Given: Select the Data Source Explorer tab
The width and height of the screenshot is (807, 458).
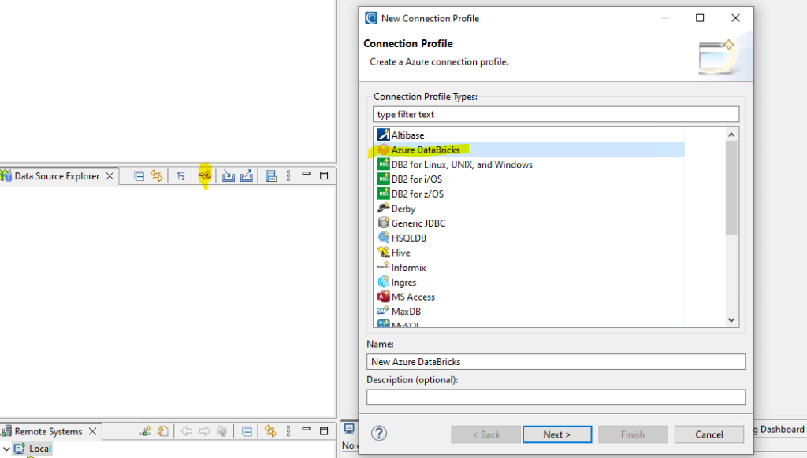Looking at the screenshot, I should [57, 176].
